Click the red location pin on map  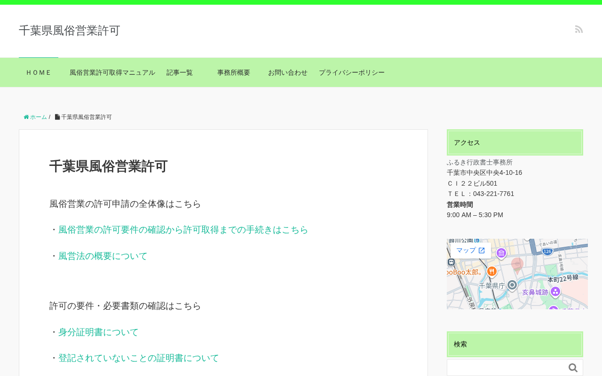(517, 266)
